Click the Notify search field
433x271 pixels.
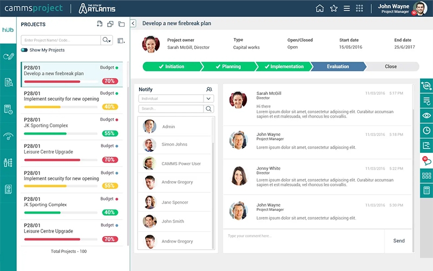pos(171,109)
